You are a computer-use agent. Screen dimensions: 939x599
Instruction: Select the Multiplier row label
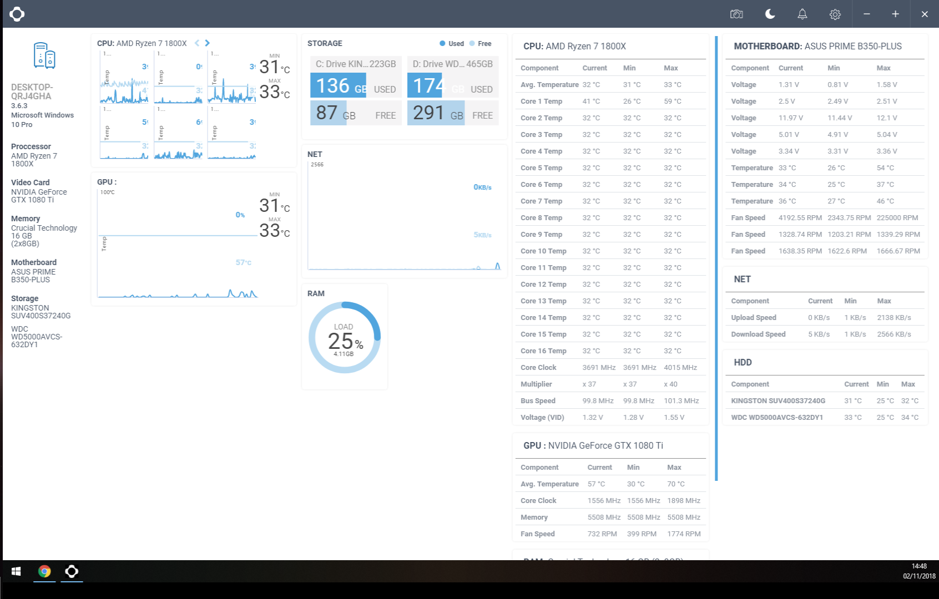(536, 384)
